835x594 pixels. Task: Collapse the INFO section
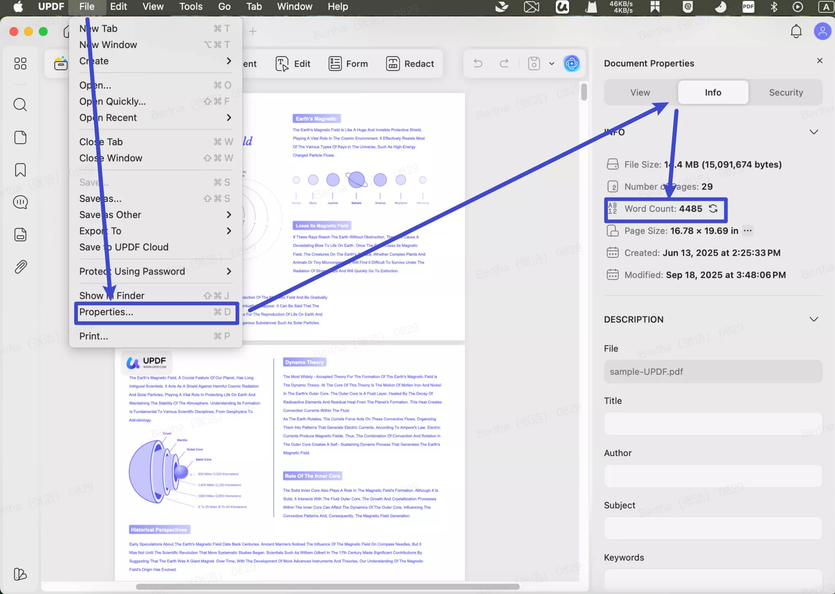pyautogui.click(x=814, y=132)
